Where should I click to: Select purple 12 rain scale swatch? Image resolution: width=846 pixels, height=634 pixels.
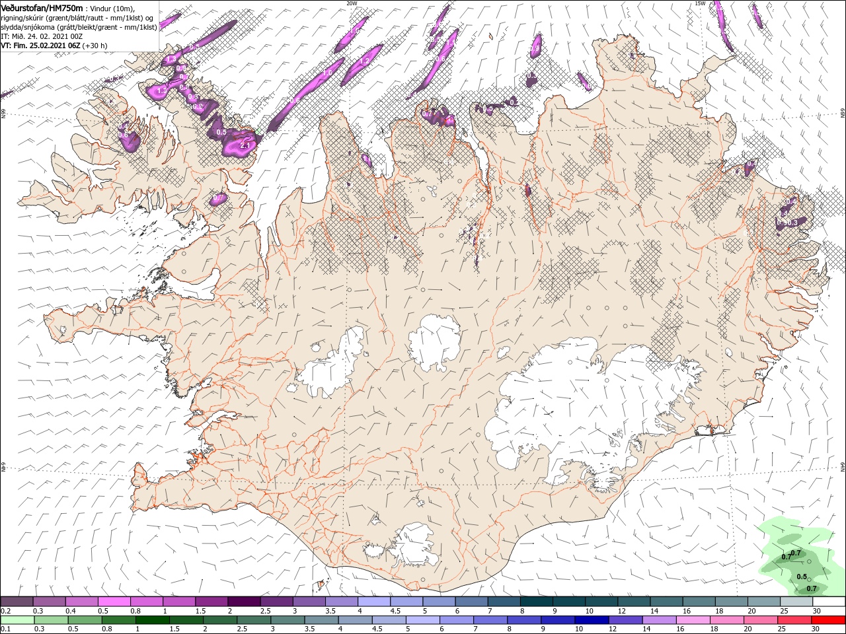[626, 619]
